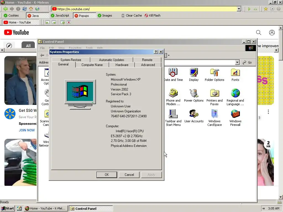Click the page vertical scrollbar down arrow
This screenshot has width=283, height=212.
click(x=281, y=197)
